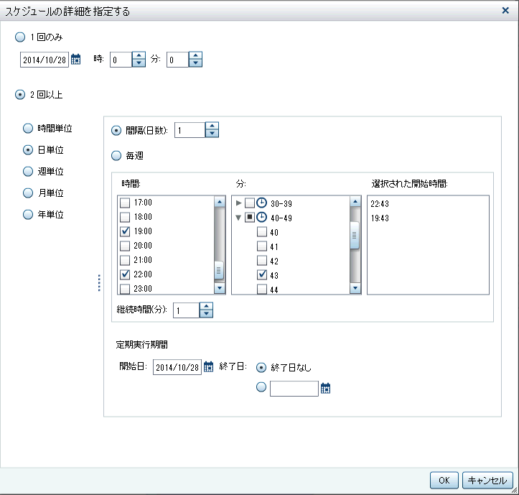The height and width of the screenshot is (495, 519).
Task: Click the vertical splitter handle dots
Action: 98,283
